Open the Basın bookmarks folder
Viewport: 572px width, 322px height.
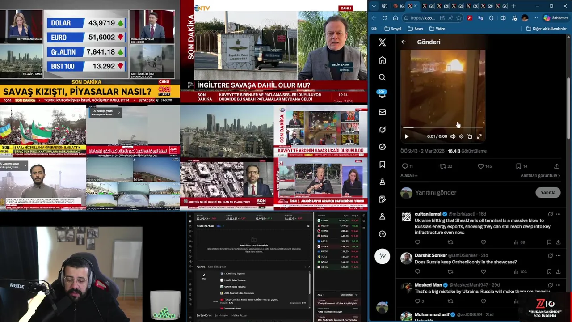[x=415, y=29]
